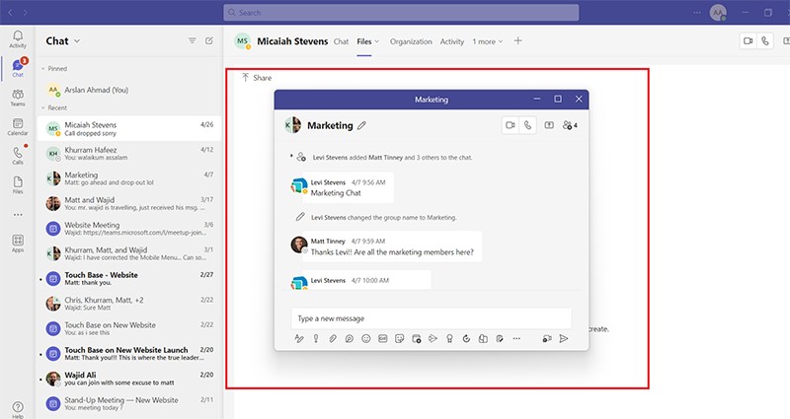Open Teams from the left app rail

[18, 98]
